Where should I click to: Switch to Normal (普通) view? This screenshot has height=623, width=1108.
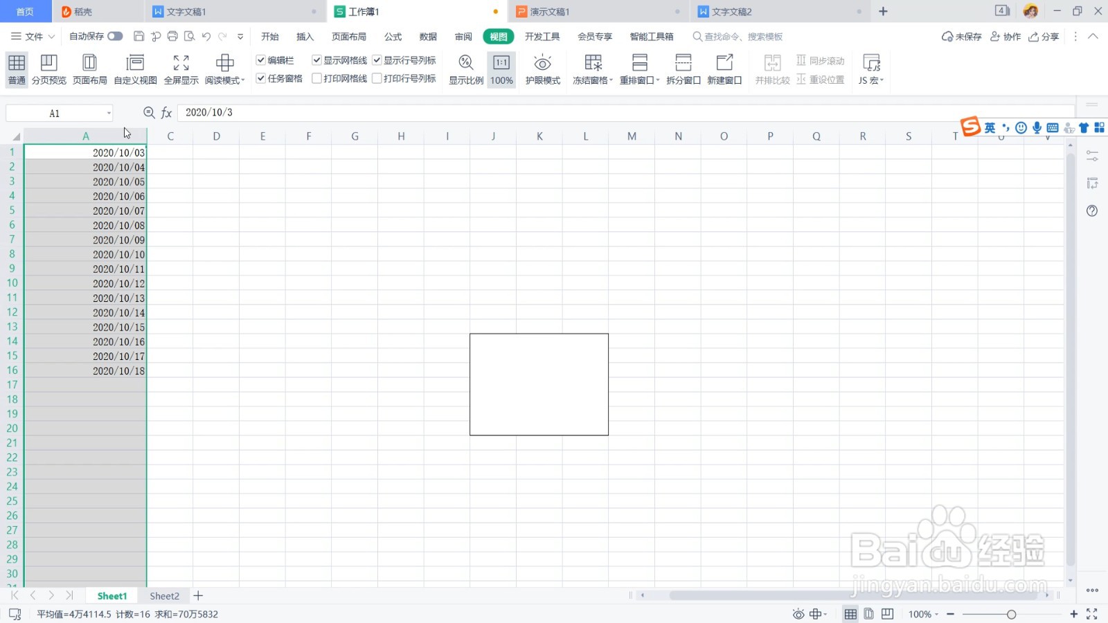point(17,69)
